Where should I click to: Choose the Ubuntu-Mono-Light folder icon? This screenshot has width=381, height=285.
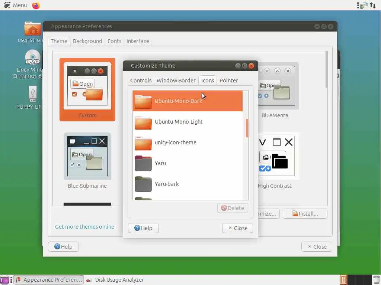pos(143,122)
